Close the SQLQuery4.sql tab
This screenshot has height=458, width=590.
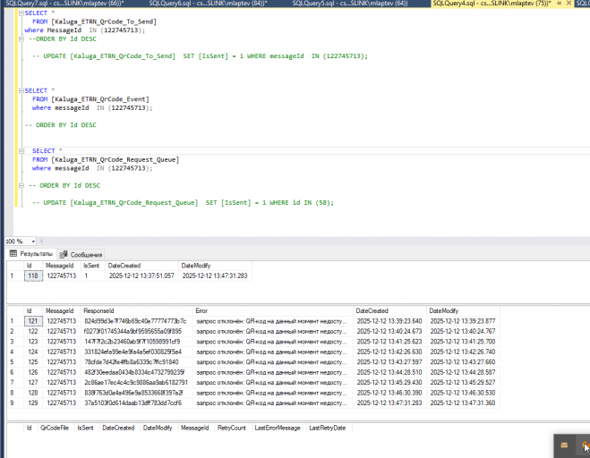click(569, 3)
